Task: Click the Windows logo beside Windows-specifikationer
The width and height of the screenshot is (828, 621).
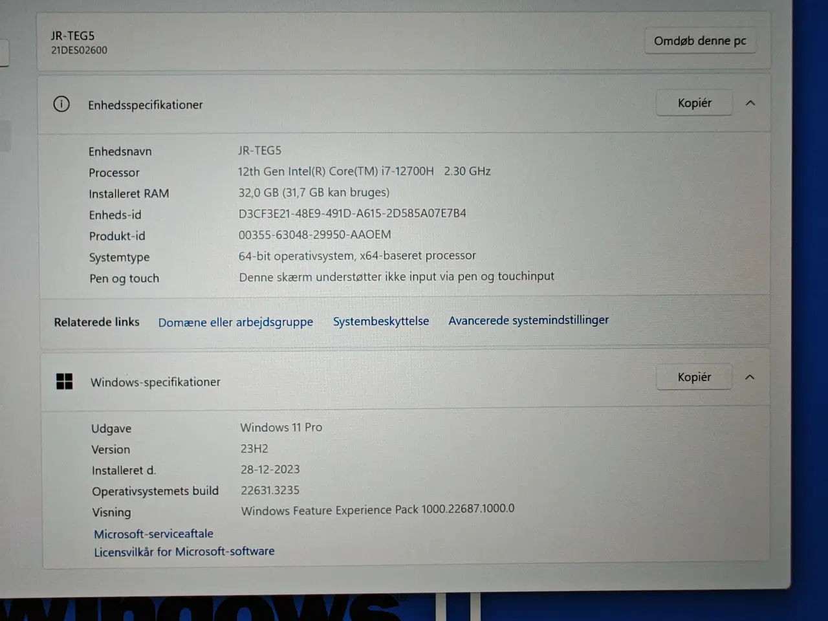Action: (65, 382)
